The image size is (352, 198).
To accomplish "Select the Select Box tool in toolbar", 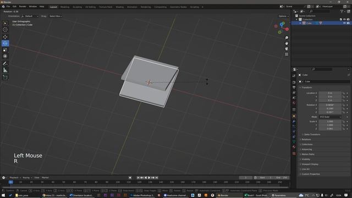I will tap(5, 23).
